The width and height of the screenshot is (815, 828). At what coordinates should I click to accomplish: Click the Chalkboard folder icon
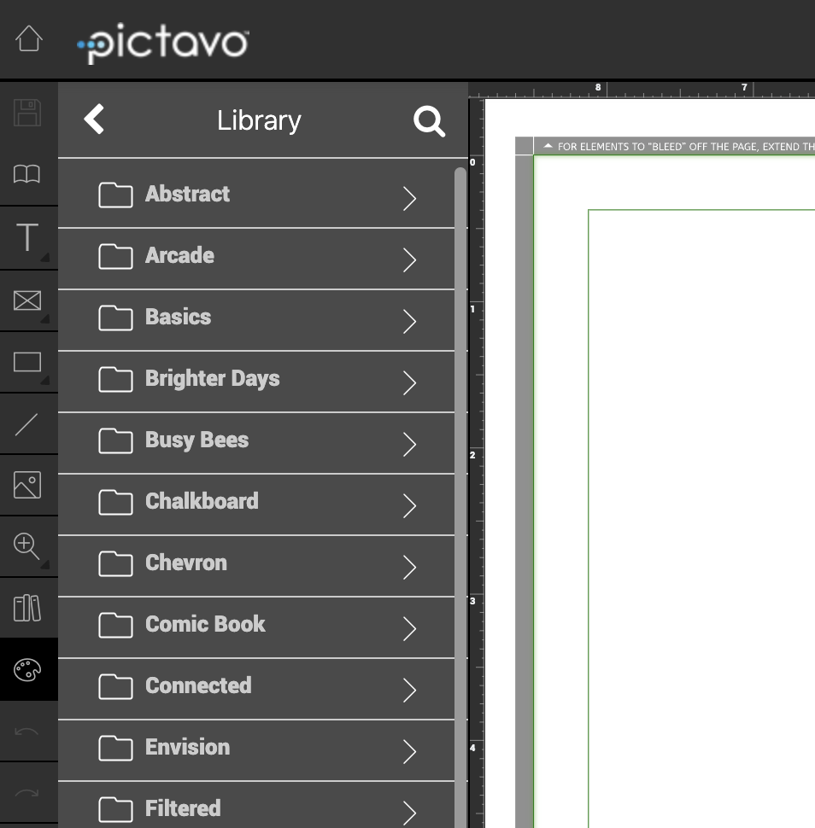pos(115,502)
